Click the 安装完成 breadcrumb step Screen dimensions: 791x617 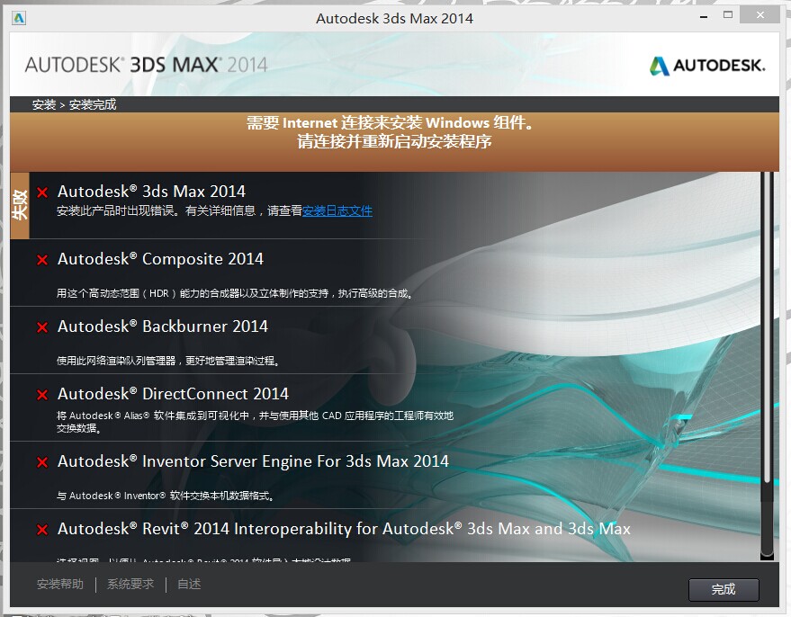pos(93,105)
